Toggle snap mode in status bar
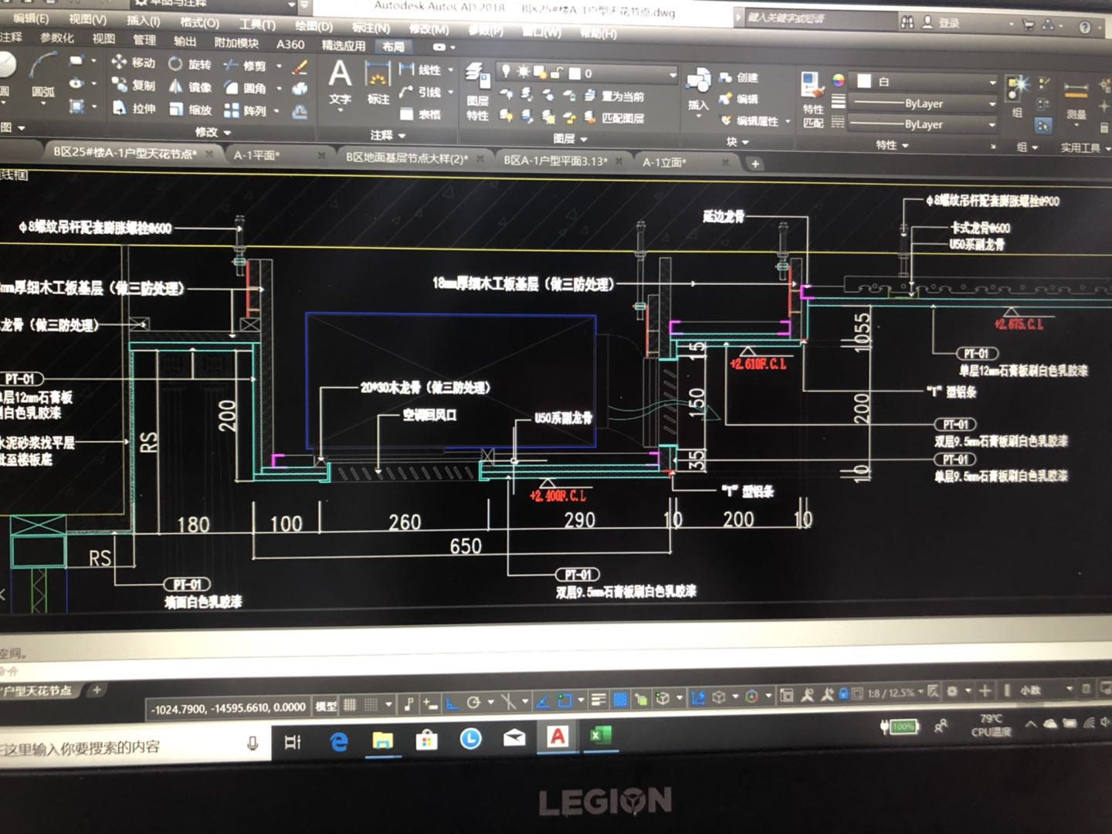The image size is (1112, 834). coord(371,703)
